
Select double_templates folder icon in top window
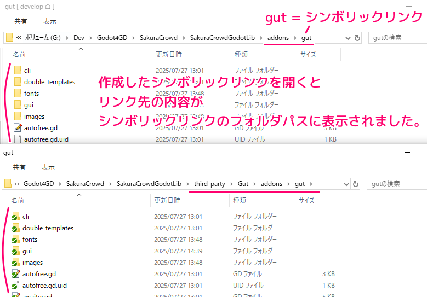pos(18,81)
